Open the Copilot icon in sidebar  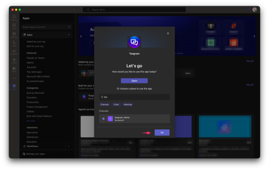click(14, 60)
